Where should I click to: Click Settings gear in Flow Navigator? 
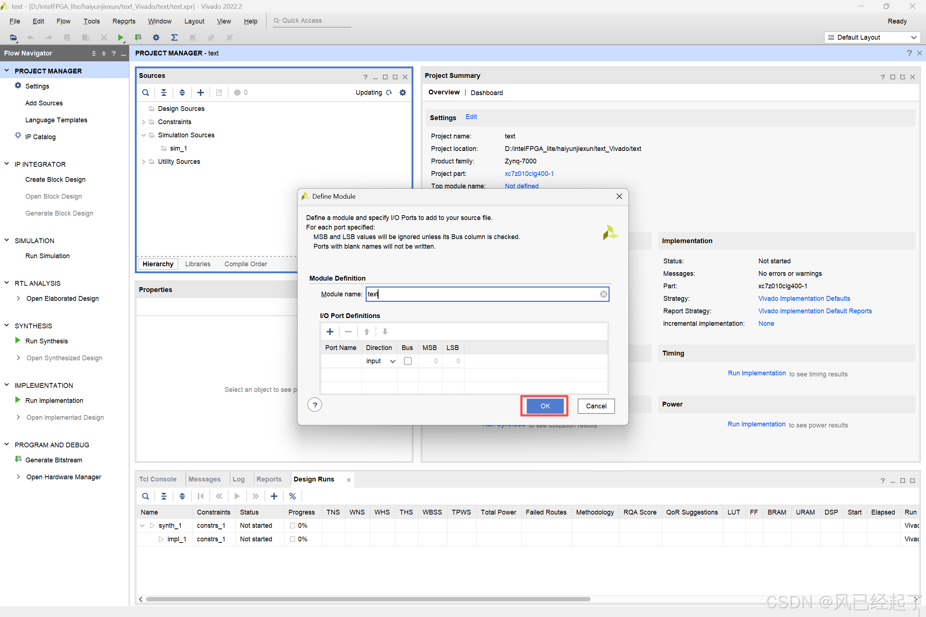point(18,85)
